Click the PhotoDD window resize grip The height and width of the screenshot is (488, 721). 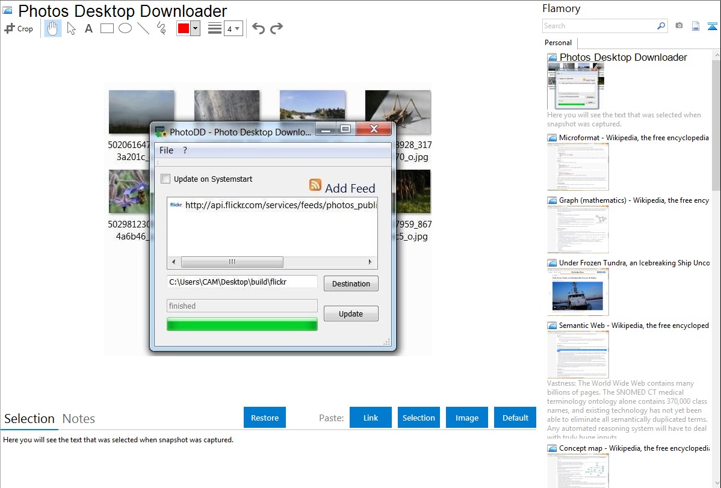(x=387, y=342)
